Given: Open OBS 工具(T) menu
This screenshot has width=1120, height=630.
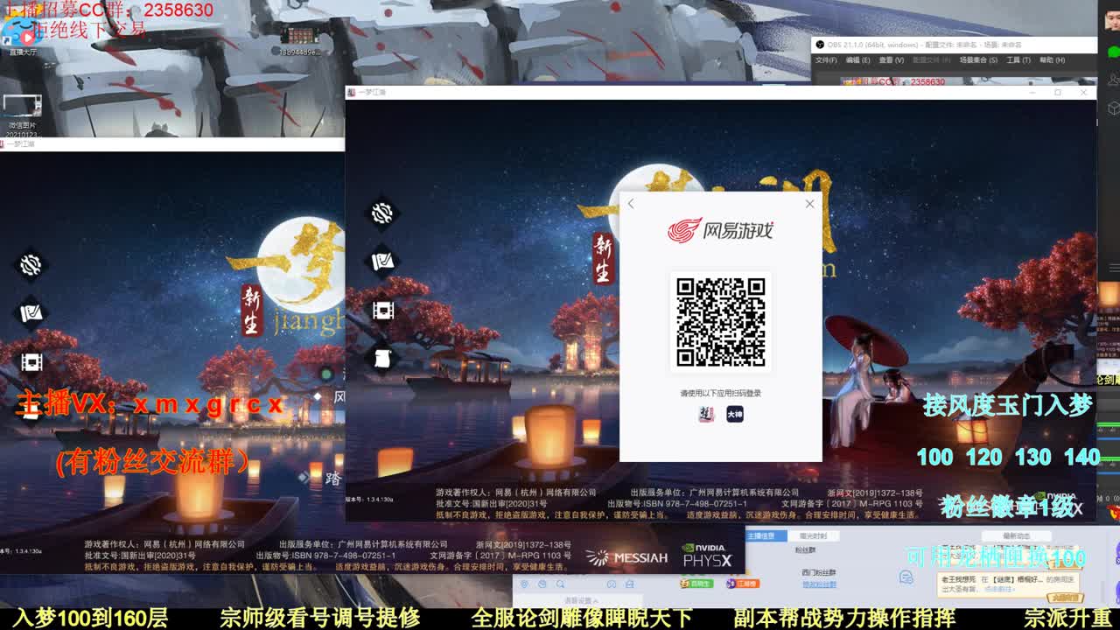Looking at the screenshot, I should [x=1018, y=60].
